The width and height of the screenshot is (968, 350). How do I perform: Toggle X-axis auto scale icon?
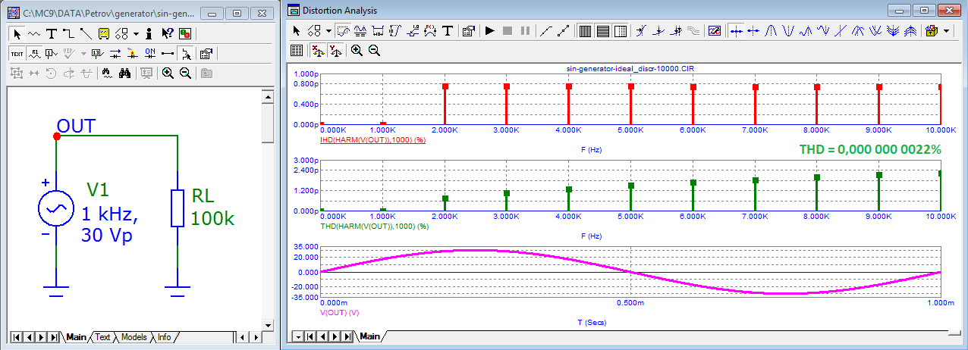[x=318, y=51]
